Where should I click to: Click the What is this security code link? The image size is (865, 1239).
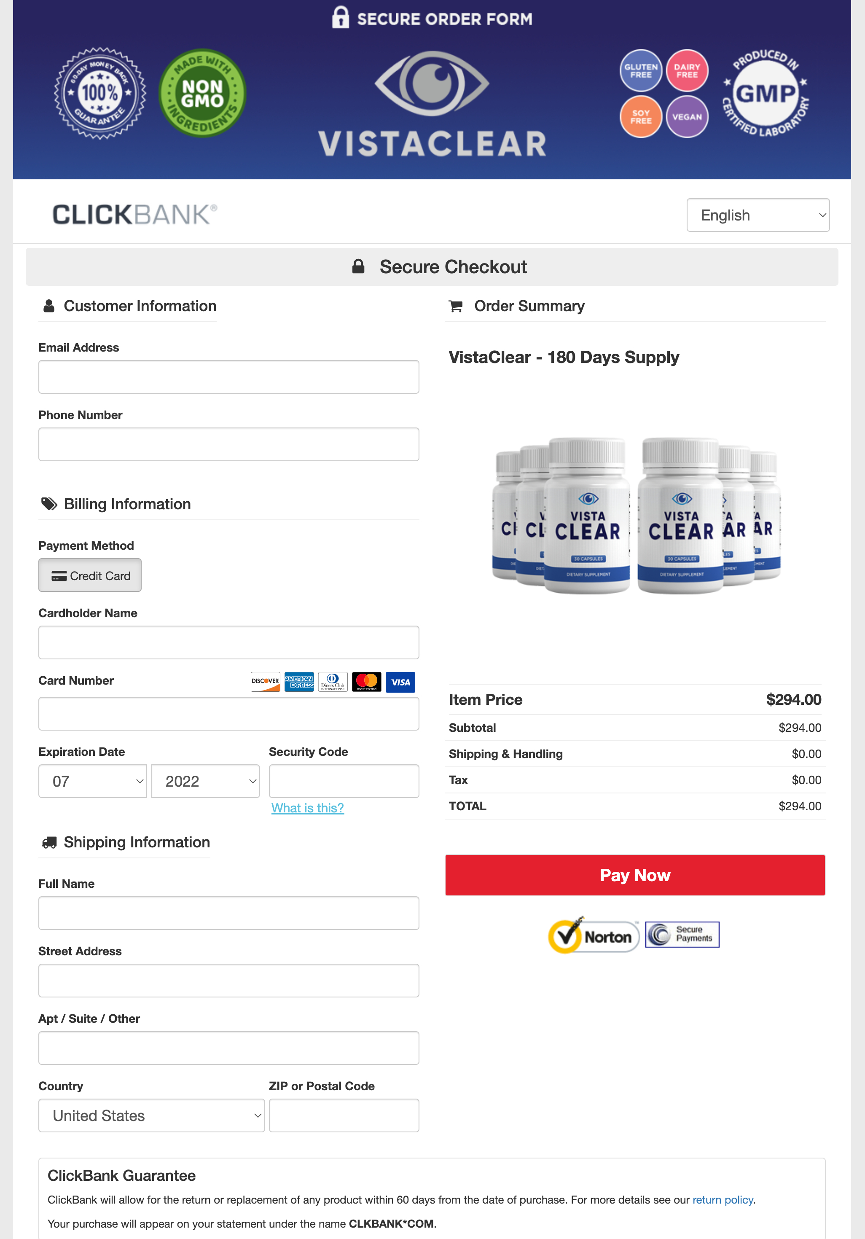click(x=308, y=808)
